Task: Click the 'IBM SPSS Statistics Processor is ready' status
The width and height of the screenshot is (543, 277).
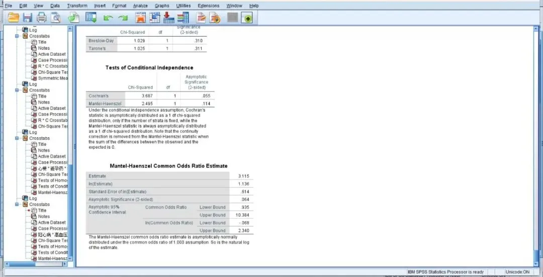Action: coord(445,272)
